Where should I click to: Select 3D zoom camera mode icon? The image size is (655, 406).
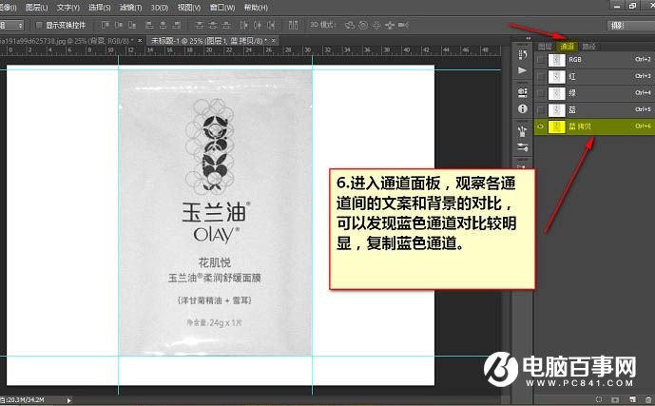[x=403, y=25]
